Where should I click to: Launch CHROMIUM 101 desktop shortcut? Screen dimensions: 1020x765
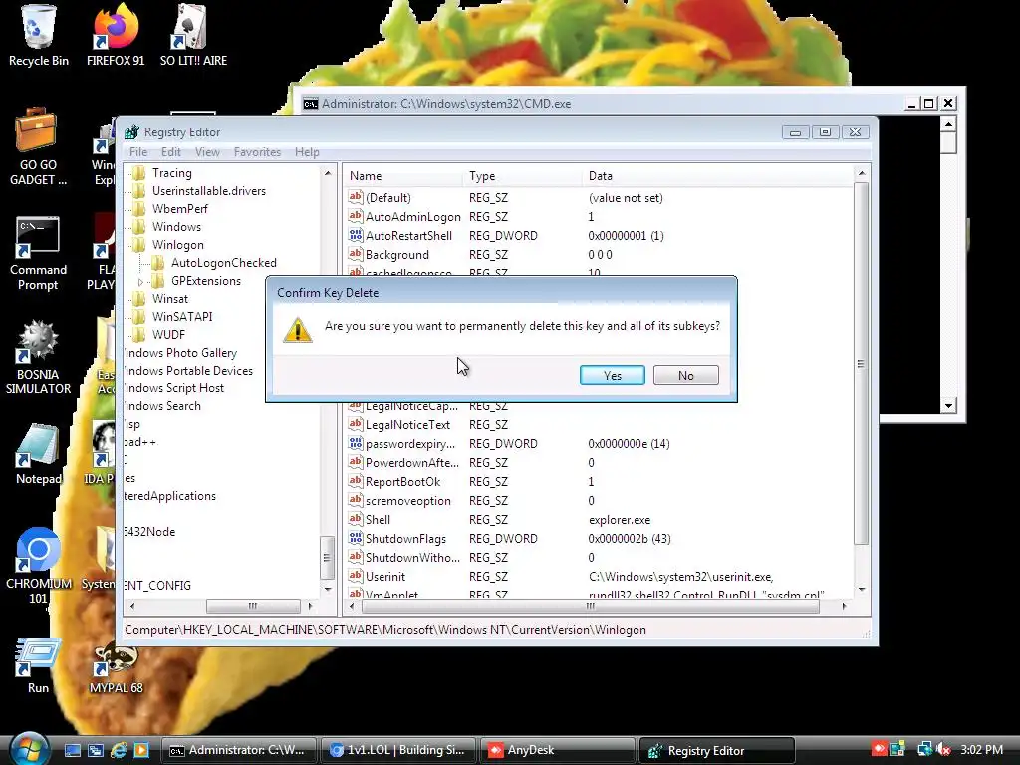pyautogui.click(x=39, y=566)
